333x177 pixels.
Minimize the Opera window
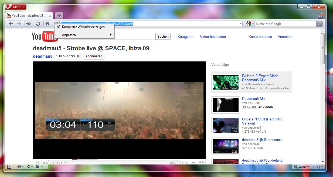pyautogui.click(x=301, y=6)
